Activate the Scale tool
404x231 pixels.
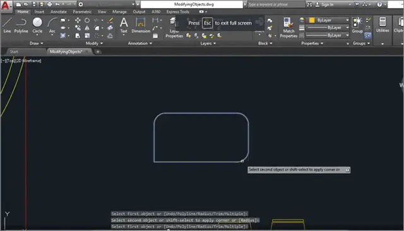pyautogui.click(x=87, y=36)
